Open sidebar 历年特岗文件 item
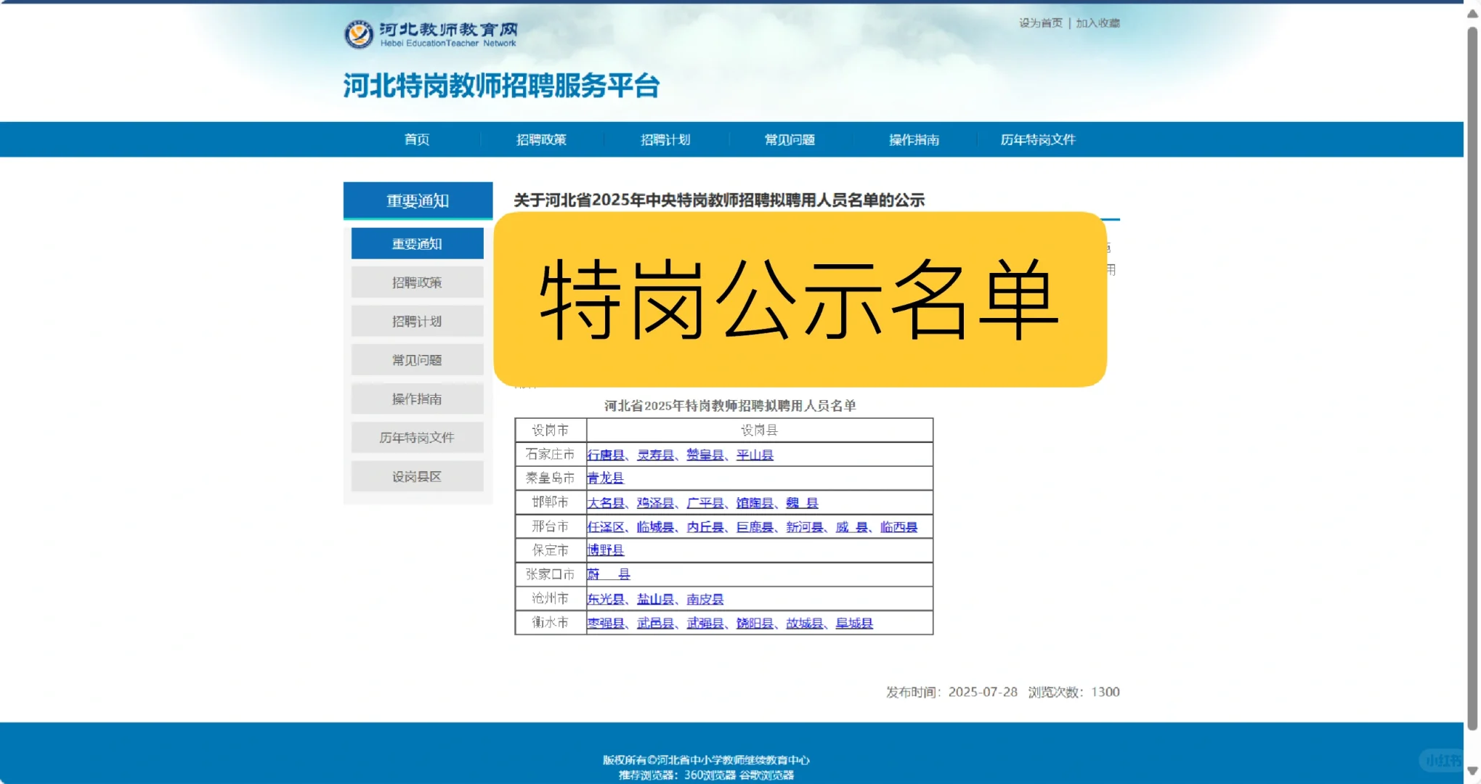Viewport: 1481px width, 784px height. click(417, 438)
